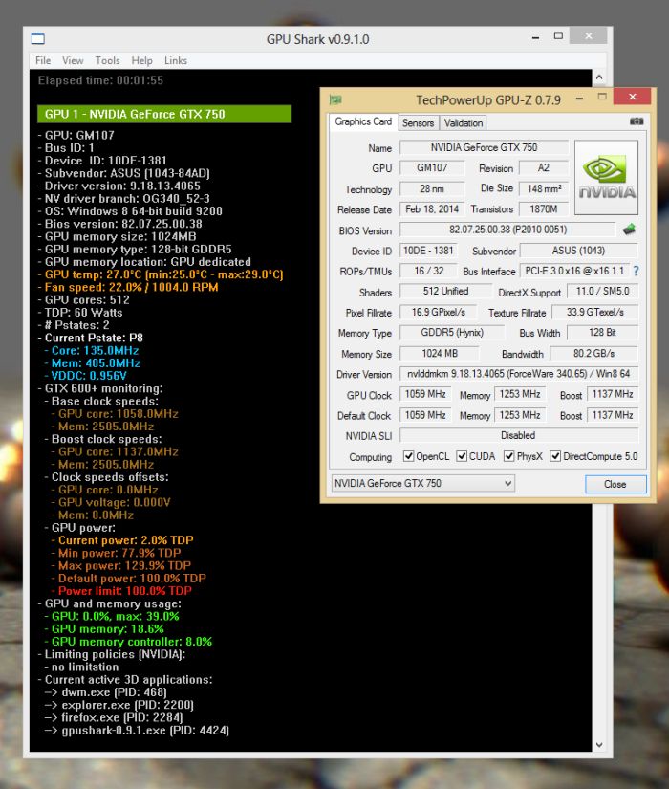Click the GPU-Z title bar icon
Image resolution: width=669 pixels, height=789 pixels.
coord(335,99)
